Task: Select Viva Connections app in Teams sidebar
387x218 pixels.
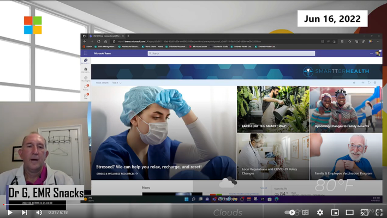Action: (86, 61)
